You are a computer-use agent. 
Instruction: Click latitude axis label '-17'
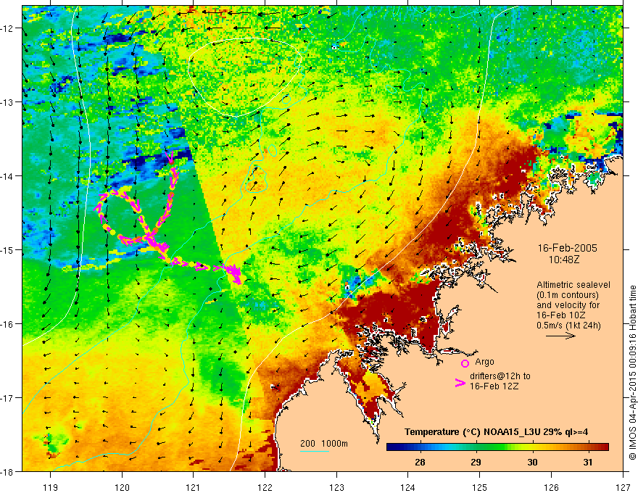pos(9,398)
